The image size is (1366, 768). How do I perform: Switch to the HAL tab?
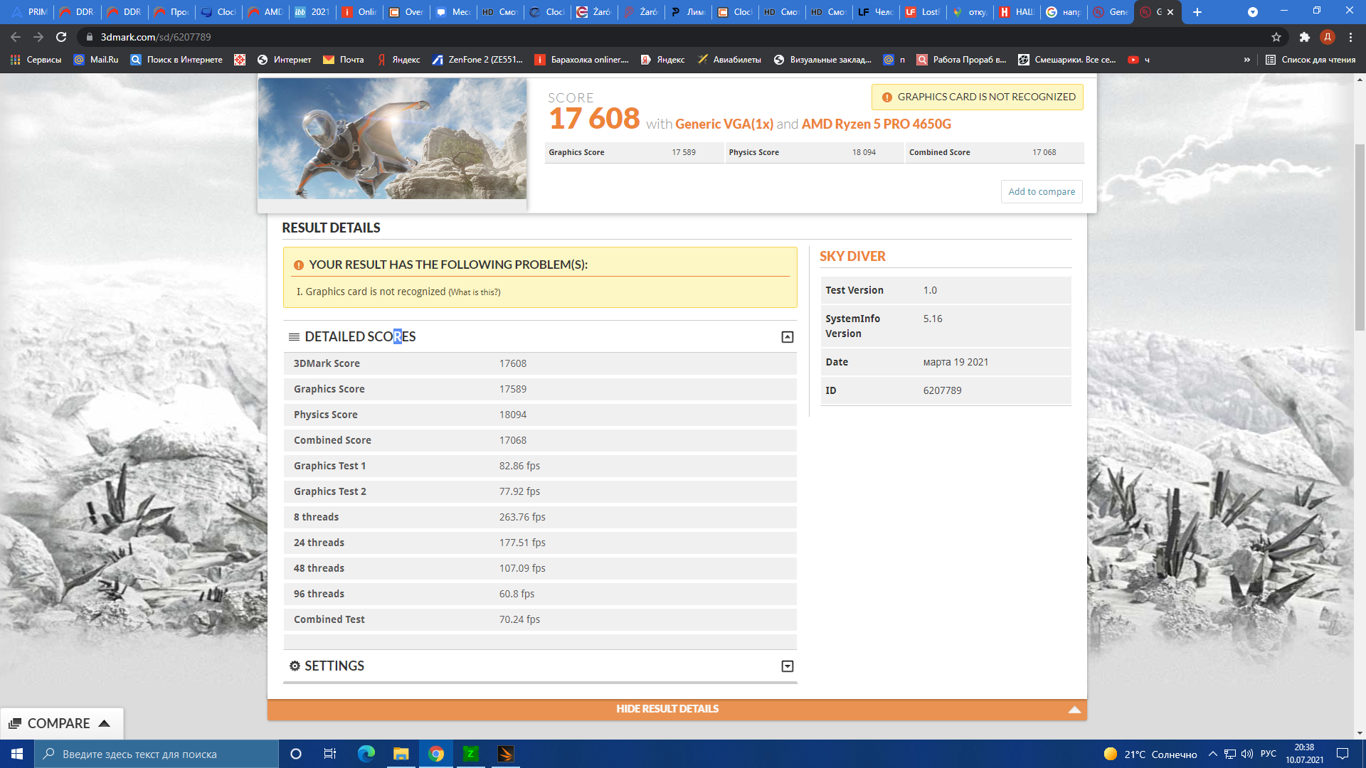[x=1016, y=12]
